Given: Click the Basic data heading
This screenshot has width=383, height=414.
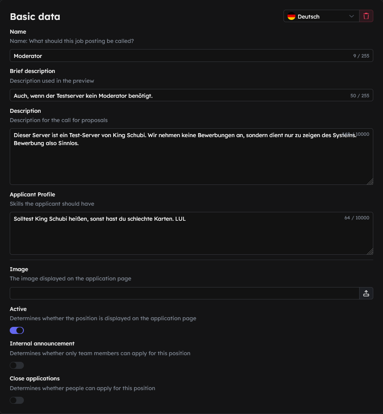Looking at the screenshot, I should click(35, 17).
